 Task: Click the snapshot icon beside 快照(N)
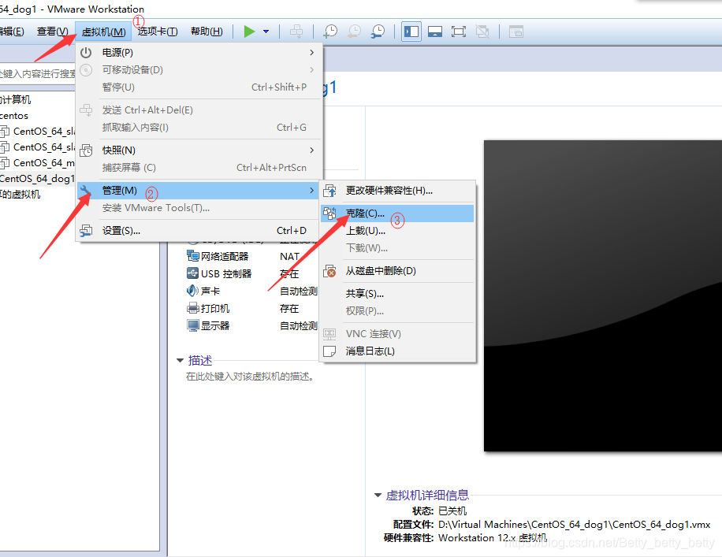(86, 150)
